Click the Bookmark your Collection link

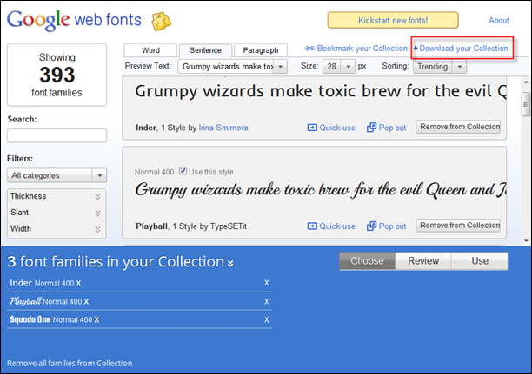[356, 49]
